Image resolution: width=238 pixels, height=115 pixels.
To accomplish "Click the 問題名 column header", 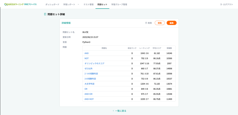I will tap(104, 48).
